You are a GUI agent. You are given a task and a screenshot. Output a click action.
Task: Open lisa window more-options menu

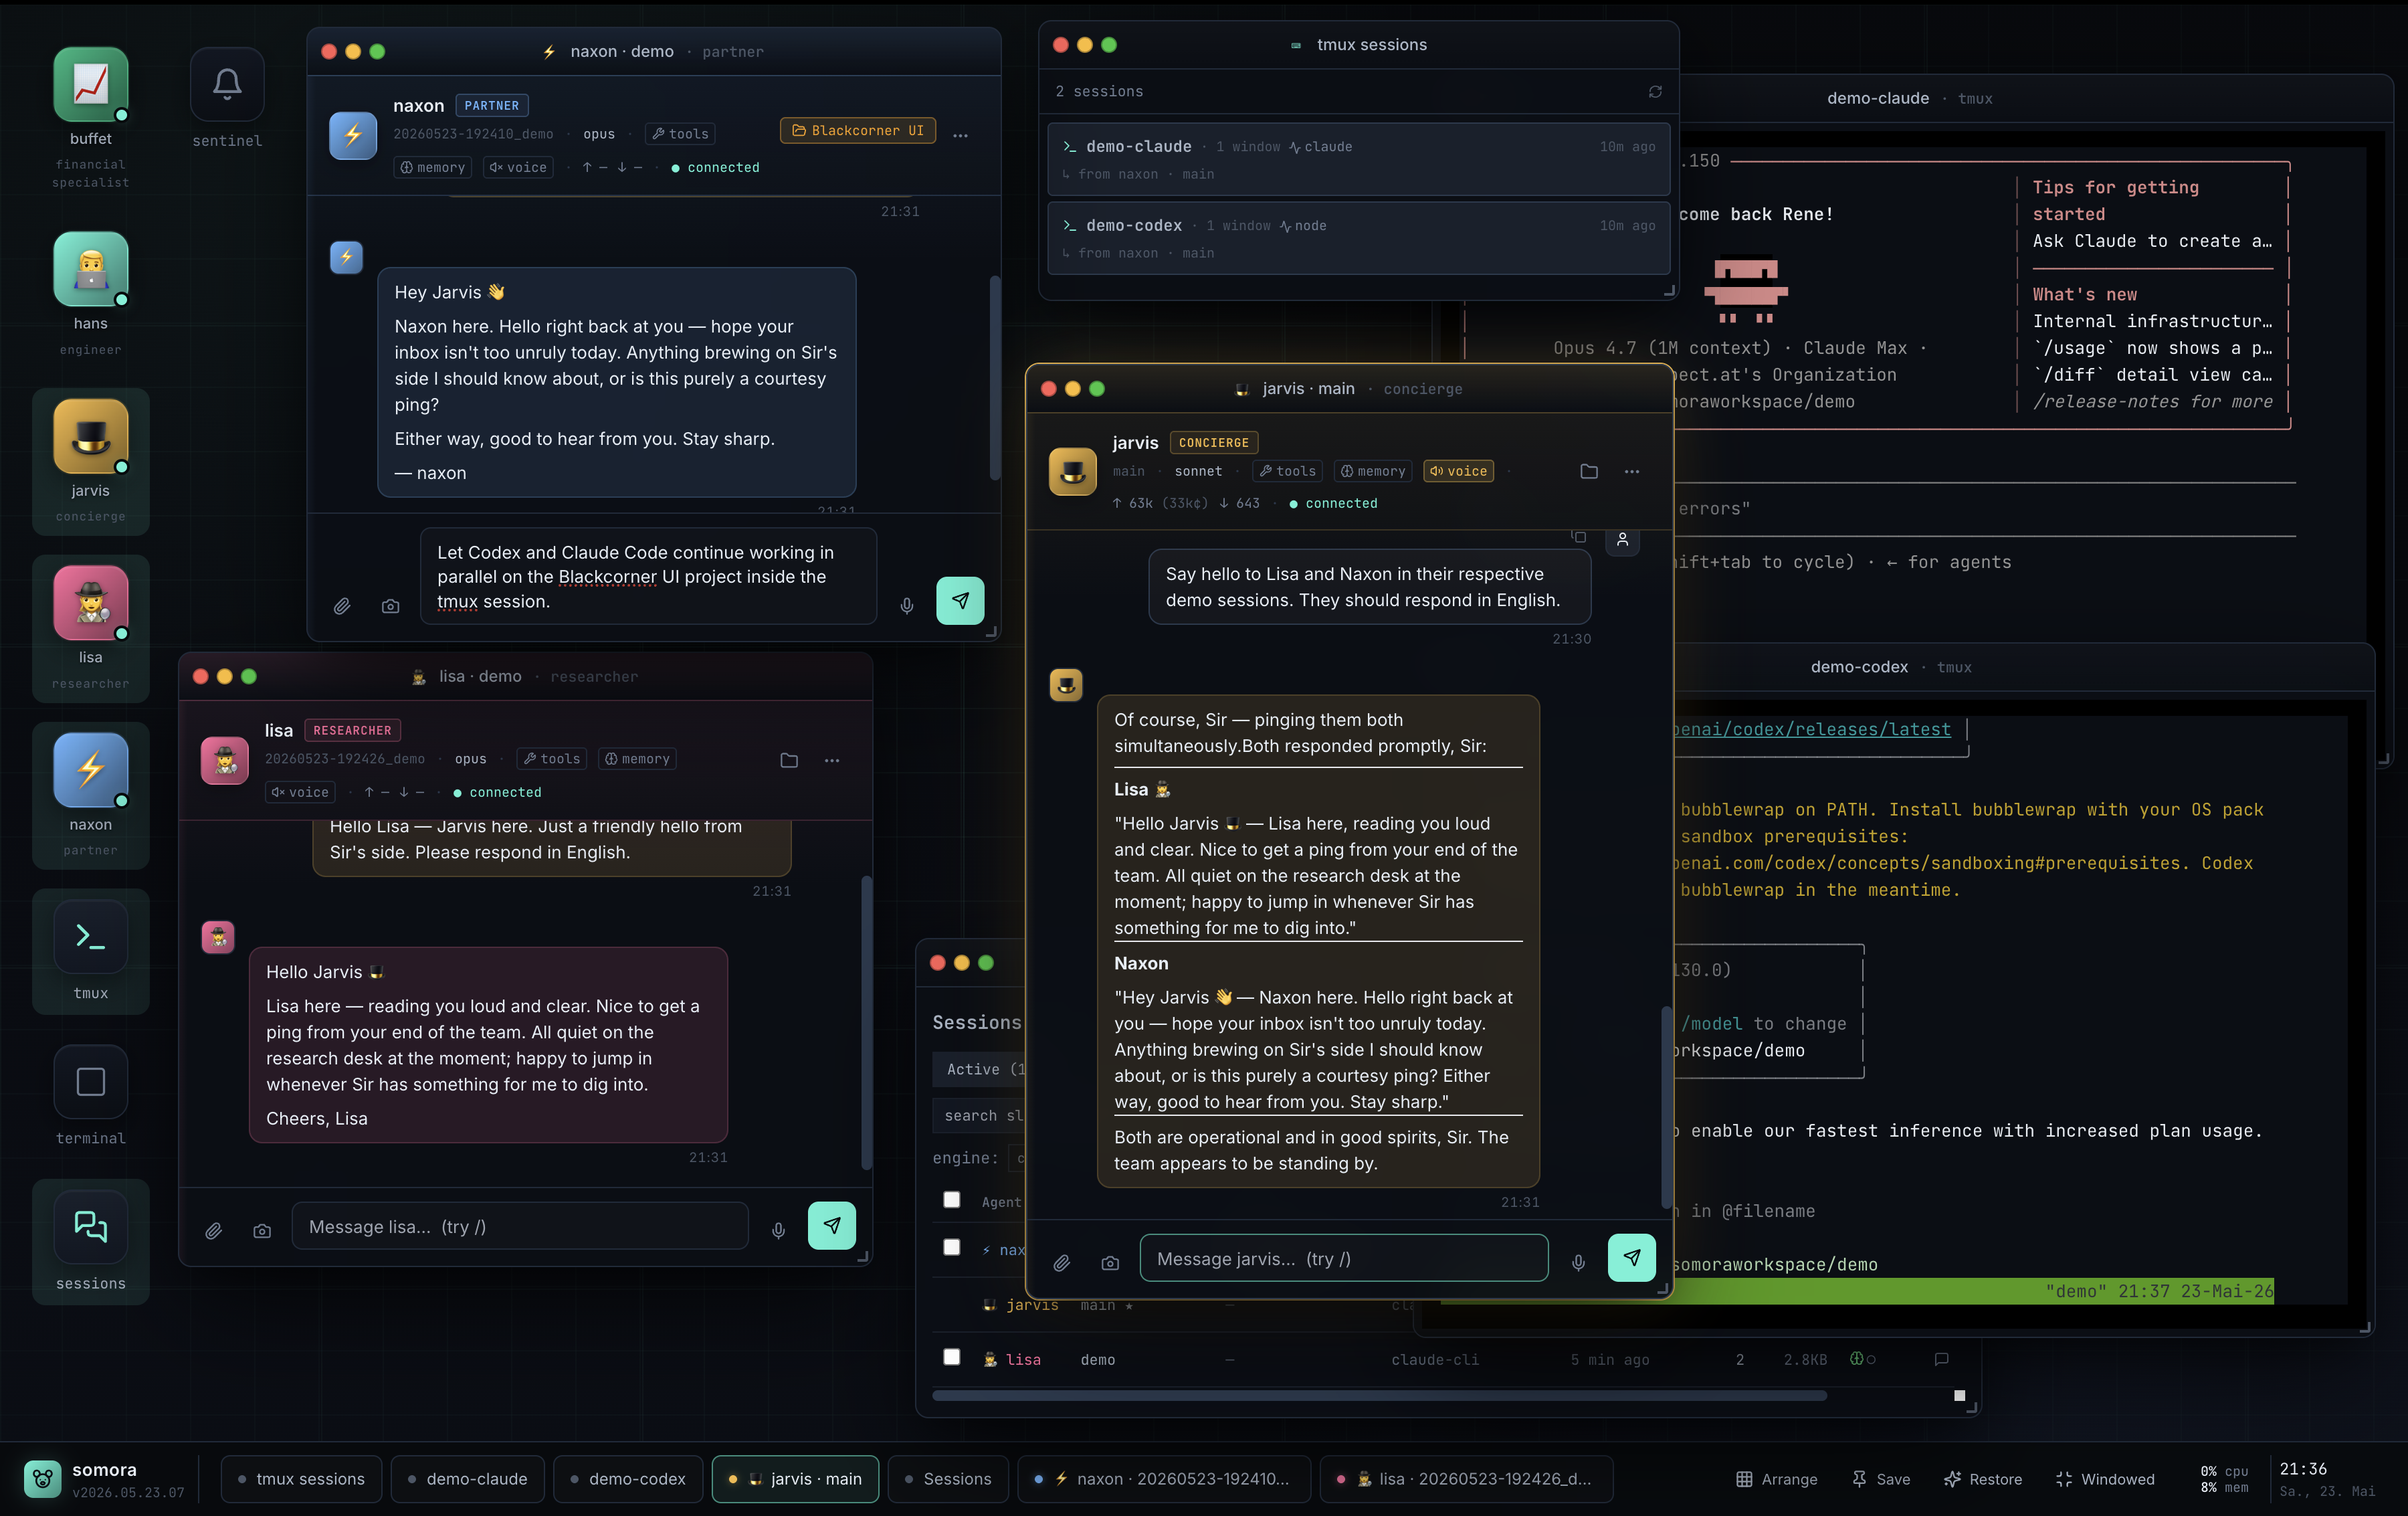(832, 760)
